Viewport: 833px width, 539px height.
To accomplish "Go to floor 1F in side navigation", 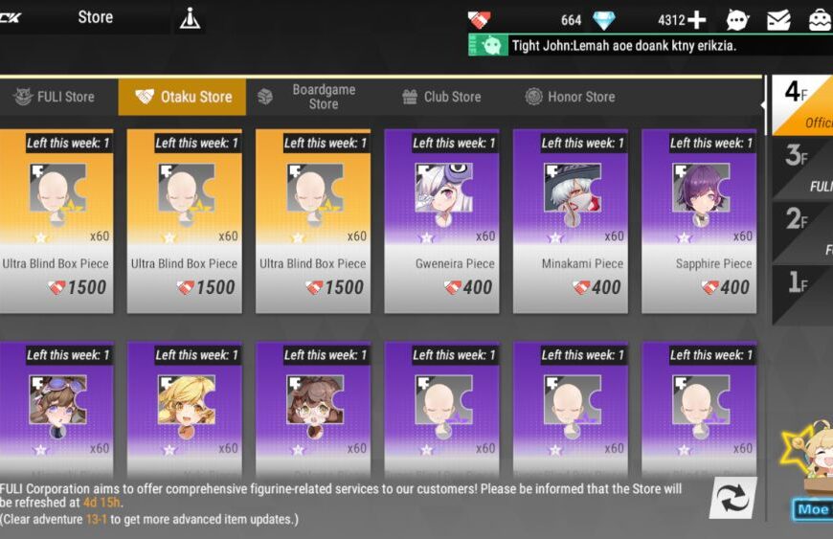I will click(802, 294).
